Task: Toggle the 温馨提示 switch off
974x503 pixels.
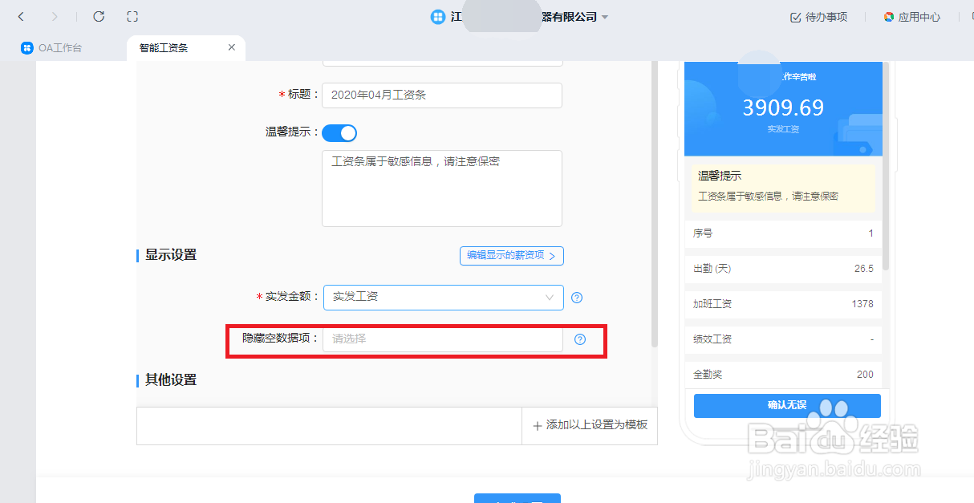Action: [339, 133]
